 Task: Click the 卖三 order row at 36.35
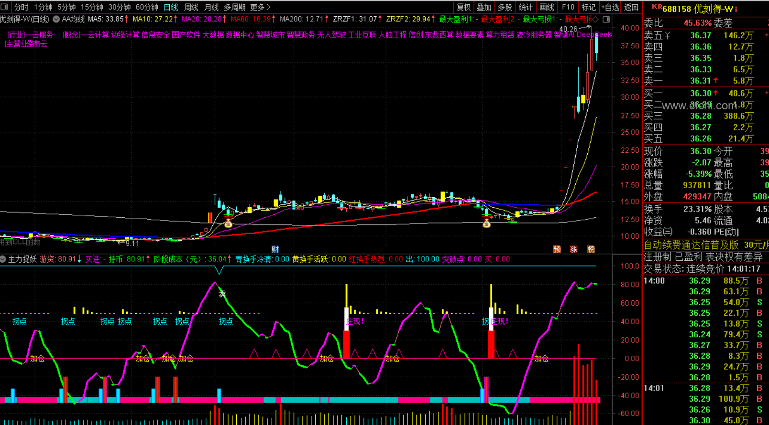click(705, 58)
